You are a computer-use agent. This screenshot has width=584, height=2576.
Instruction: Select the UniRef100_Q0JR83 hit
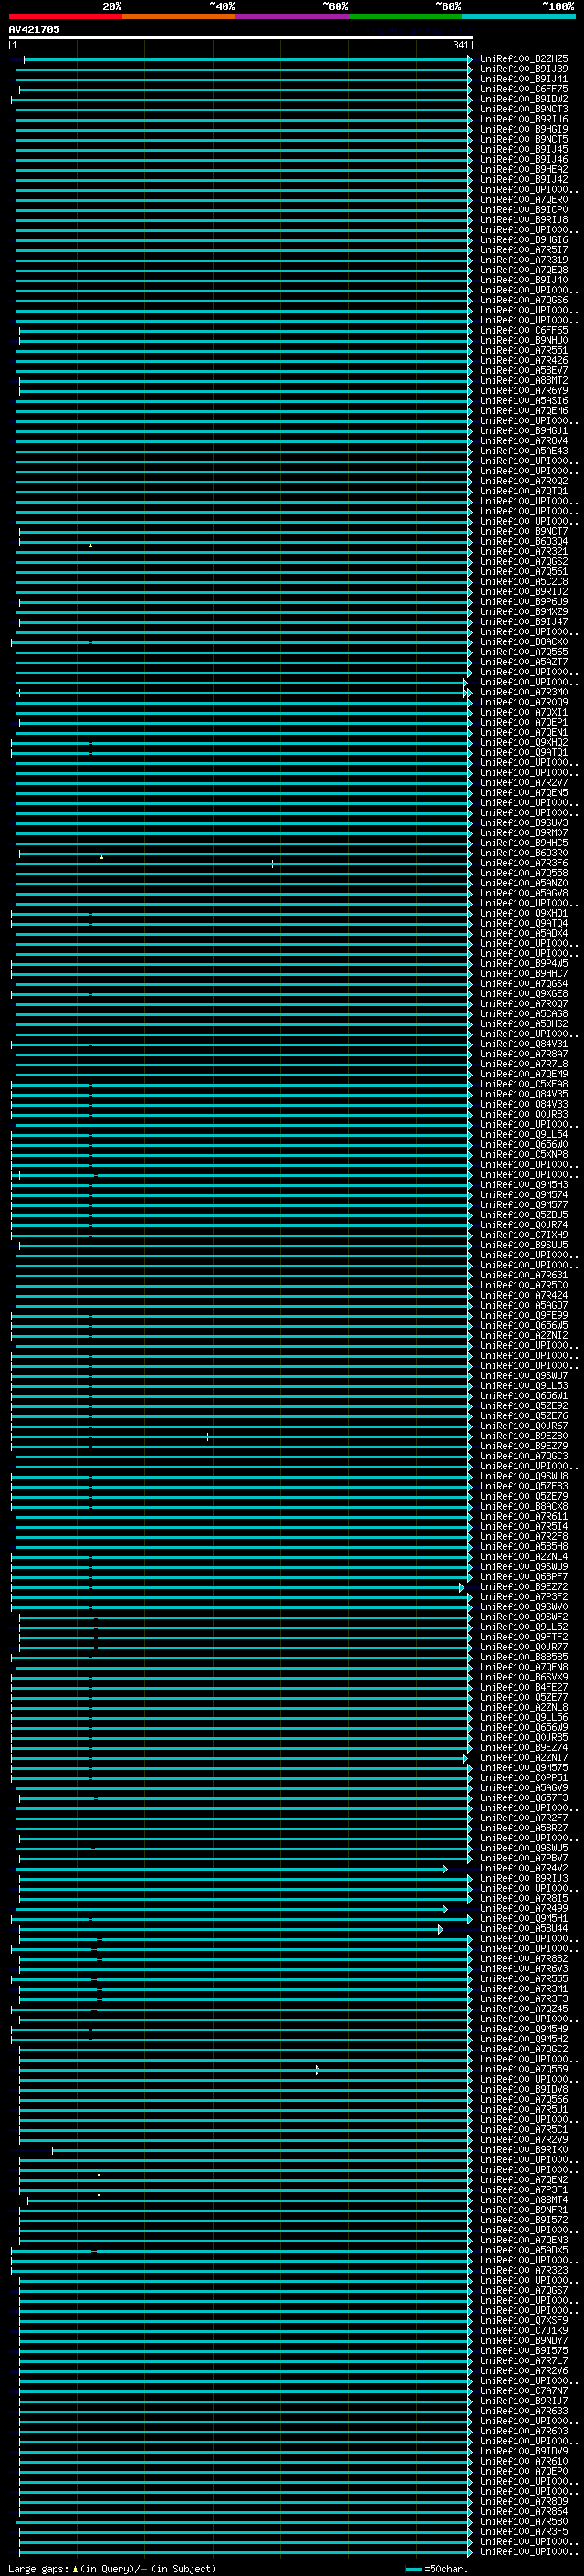[x=524, y=1115]
